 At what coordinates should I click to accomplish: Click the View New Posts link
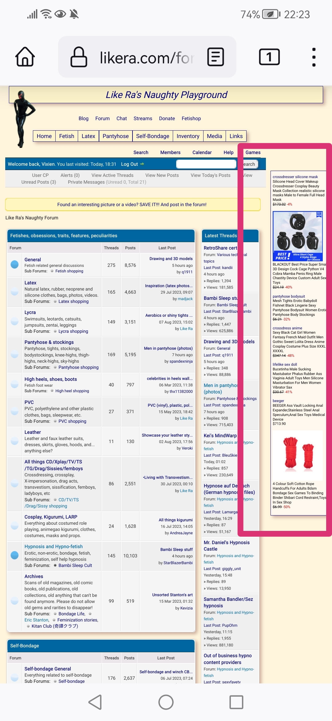pyautogui.click(x=162, y=175)
